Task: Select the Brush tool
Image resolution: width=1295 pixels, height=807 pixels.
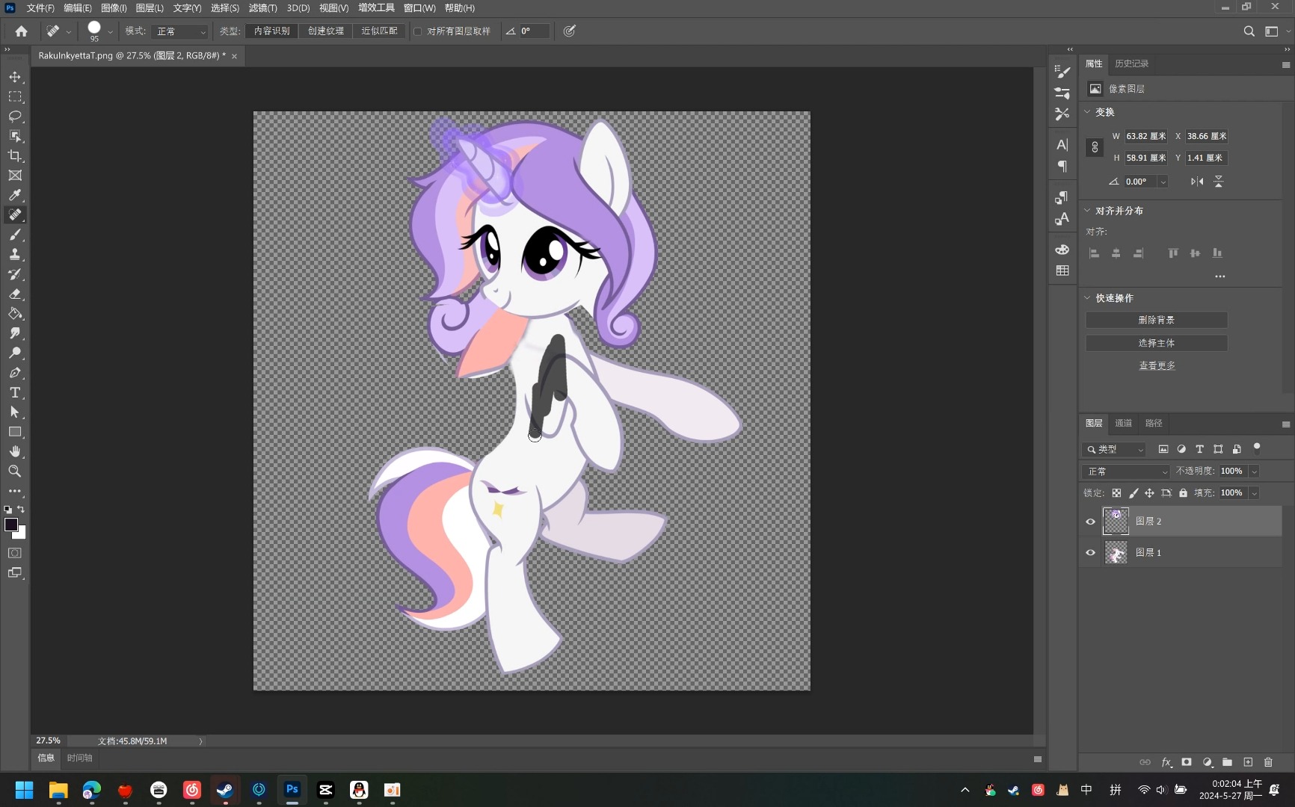Action: (15, 235)
